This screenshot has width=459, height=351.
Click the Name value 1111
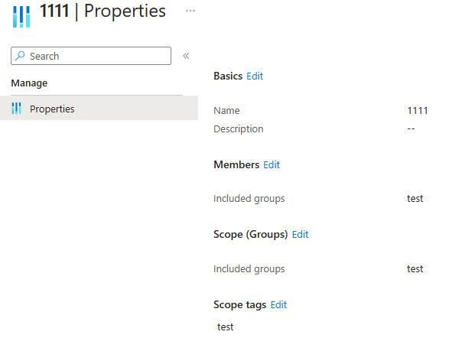coord(418,111)
